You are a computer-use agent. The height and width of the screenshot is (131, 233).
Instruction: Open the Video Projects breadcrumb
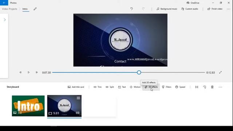[9, 9]
